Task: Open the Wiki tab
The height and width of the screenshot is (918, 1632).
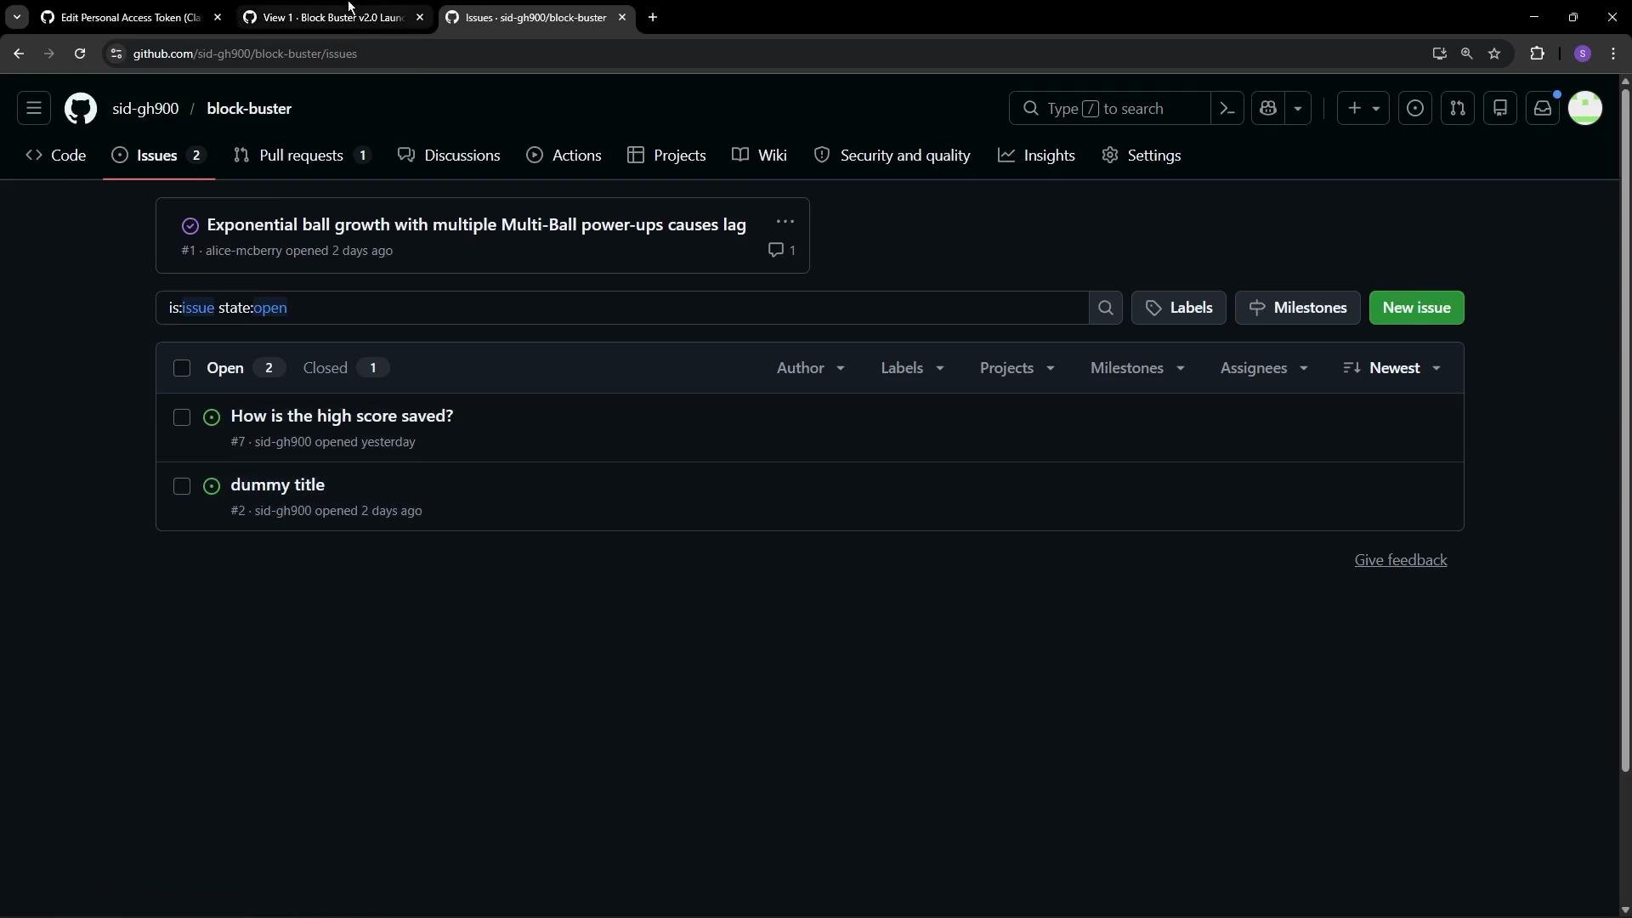Action: 760,156
